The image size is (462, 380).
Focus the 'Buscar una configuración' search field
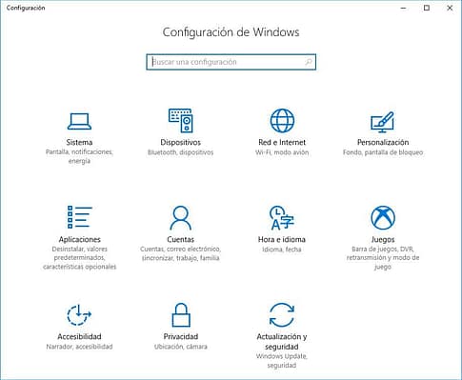point(231,62)
